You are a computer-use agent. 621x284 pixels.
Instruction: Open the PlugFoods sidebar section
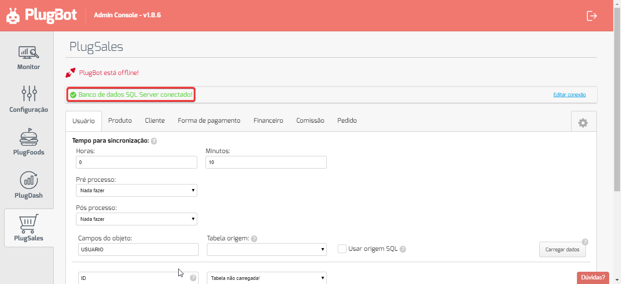29,142
